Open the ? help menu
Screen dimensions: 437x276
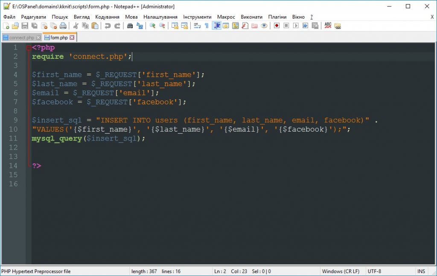tap(312, 17)
